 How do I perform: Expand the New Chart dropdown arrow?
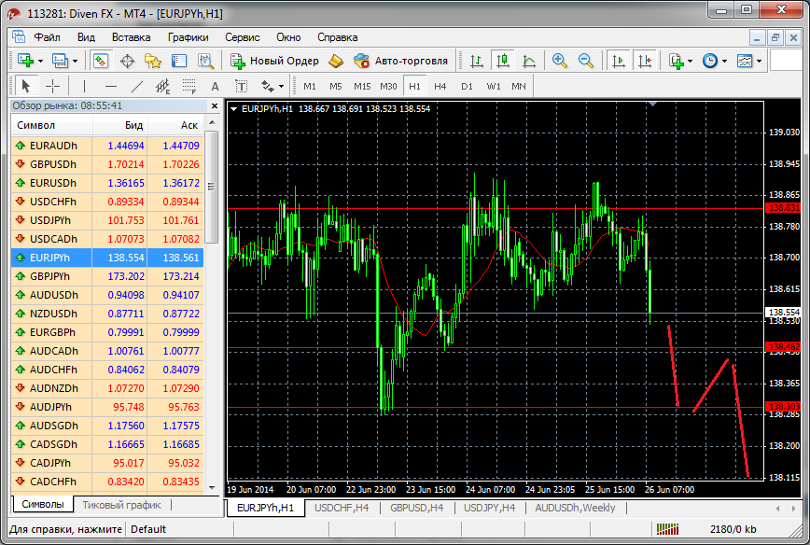coord(40,62)
